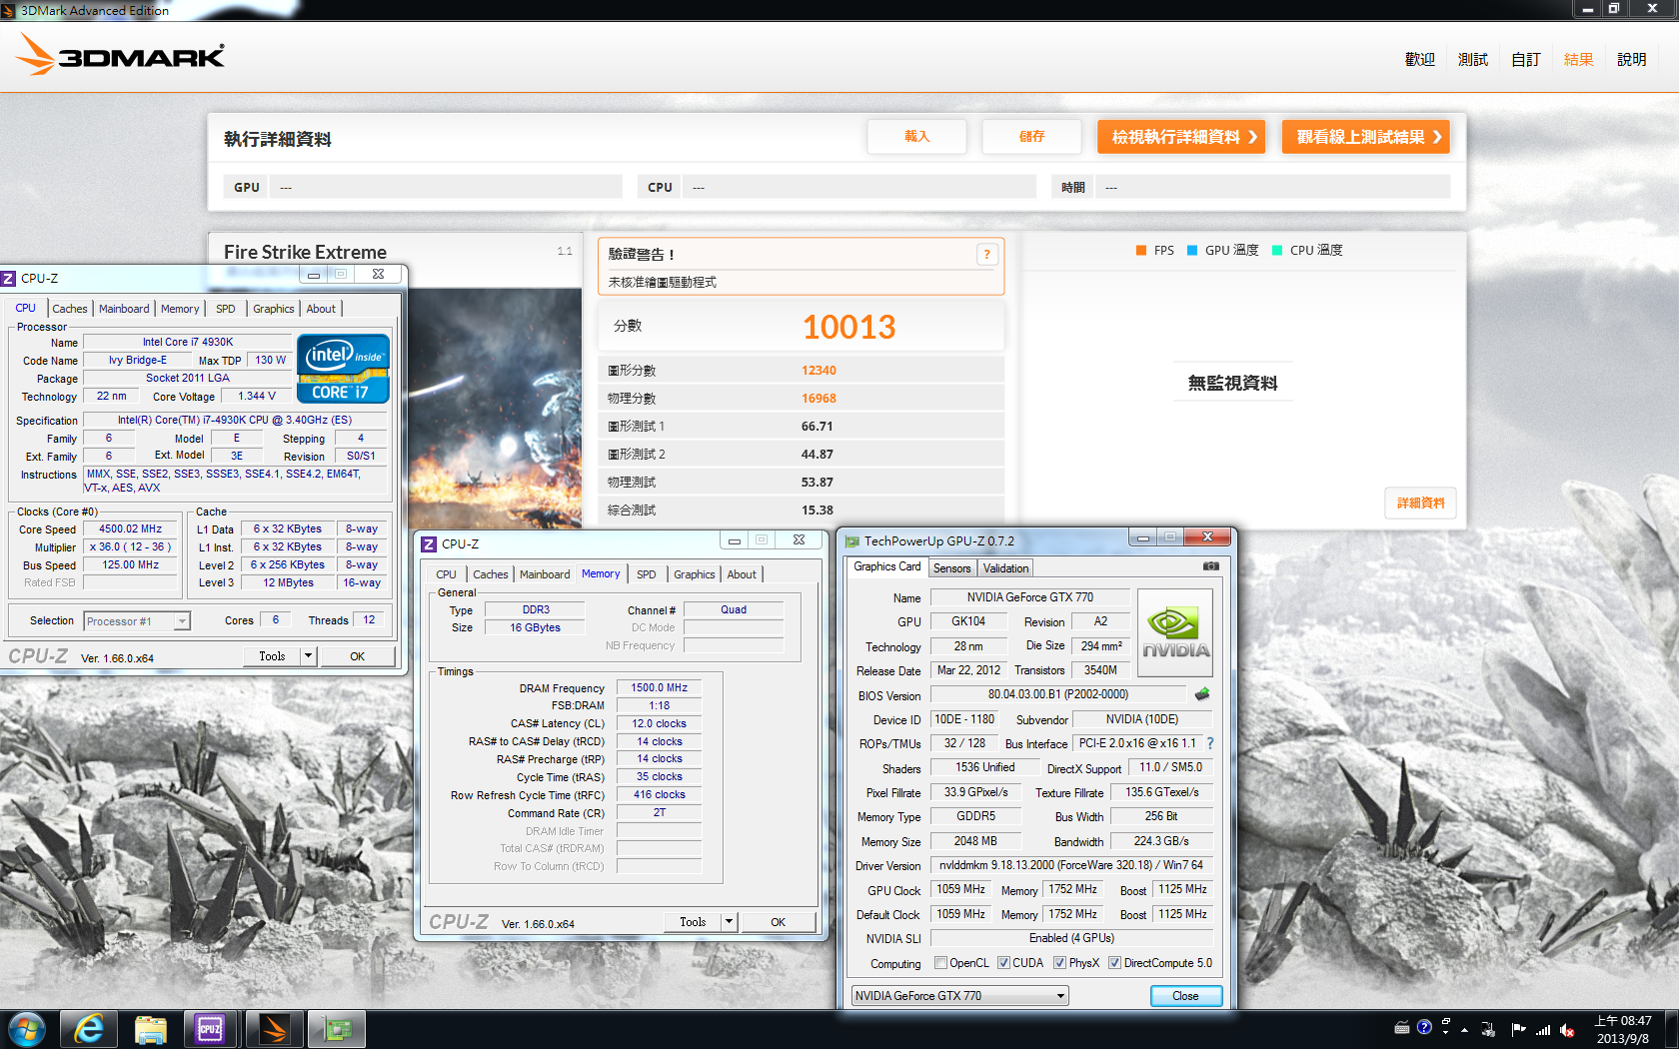Open the Tools arrow in the CPU-Z processor window
Viewport: 1679px width, 1049px height.
tap(308, 656)
